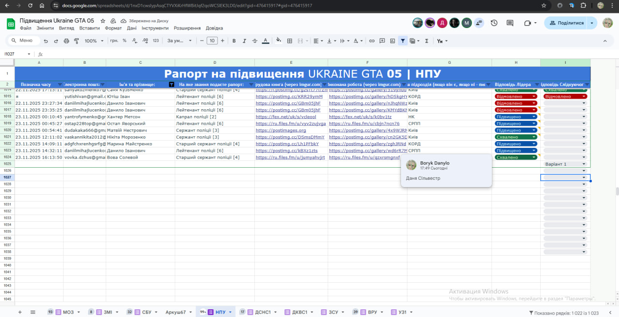The height and width of the screenshot is (317, 619).
Task: Open the font family dropdown
Action: (179, 41)
